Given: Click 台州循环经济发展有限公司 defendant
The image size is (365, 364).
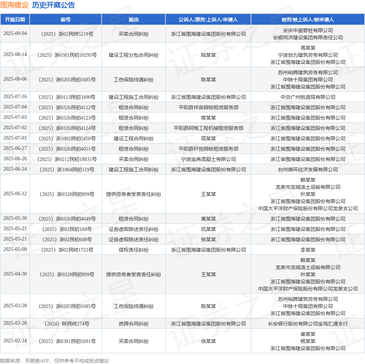Looking at the screenshot, I should point(308,170).
